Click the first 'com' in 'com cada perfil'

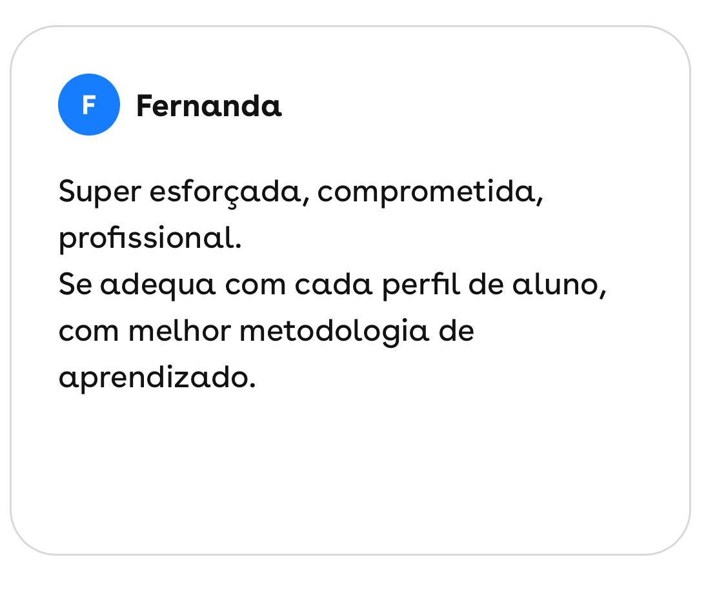(255, 285)
